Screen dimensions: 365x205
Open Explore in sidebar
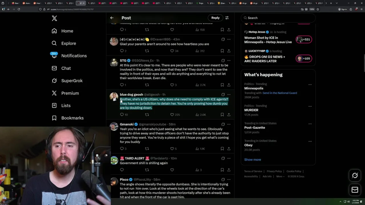click(64, 43)
